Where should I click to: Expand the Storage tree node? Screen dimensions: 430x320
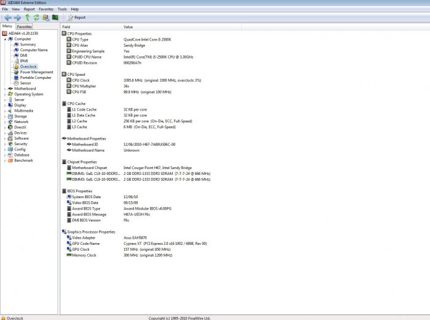[x=5, y=116]
